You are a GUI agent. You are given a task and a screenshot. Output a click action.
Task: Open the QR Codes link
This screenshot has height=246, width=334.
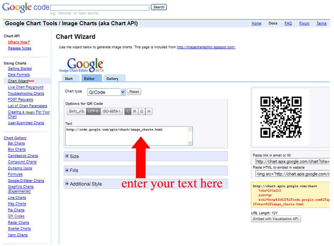point(16,216)
